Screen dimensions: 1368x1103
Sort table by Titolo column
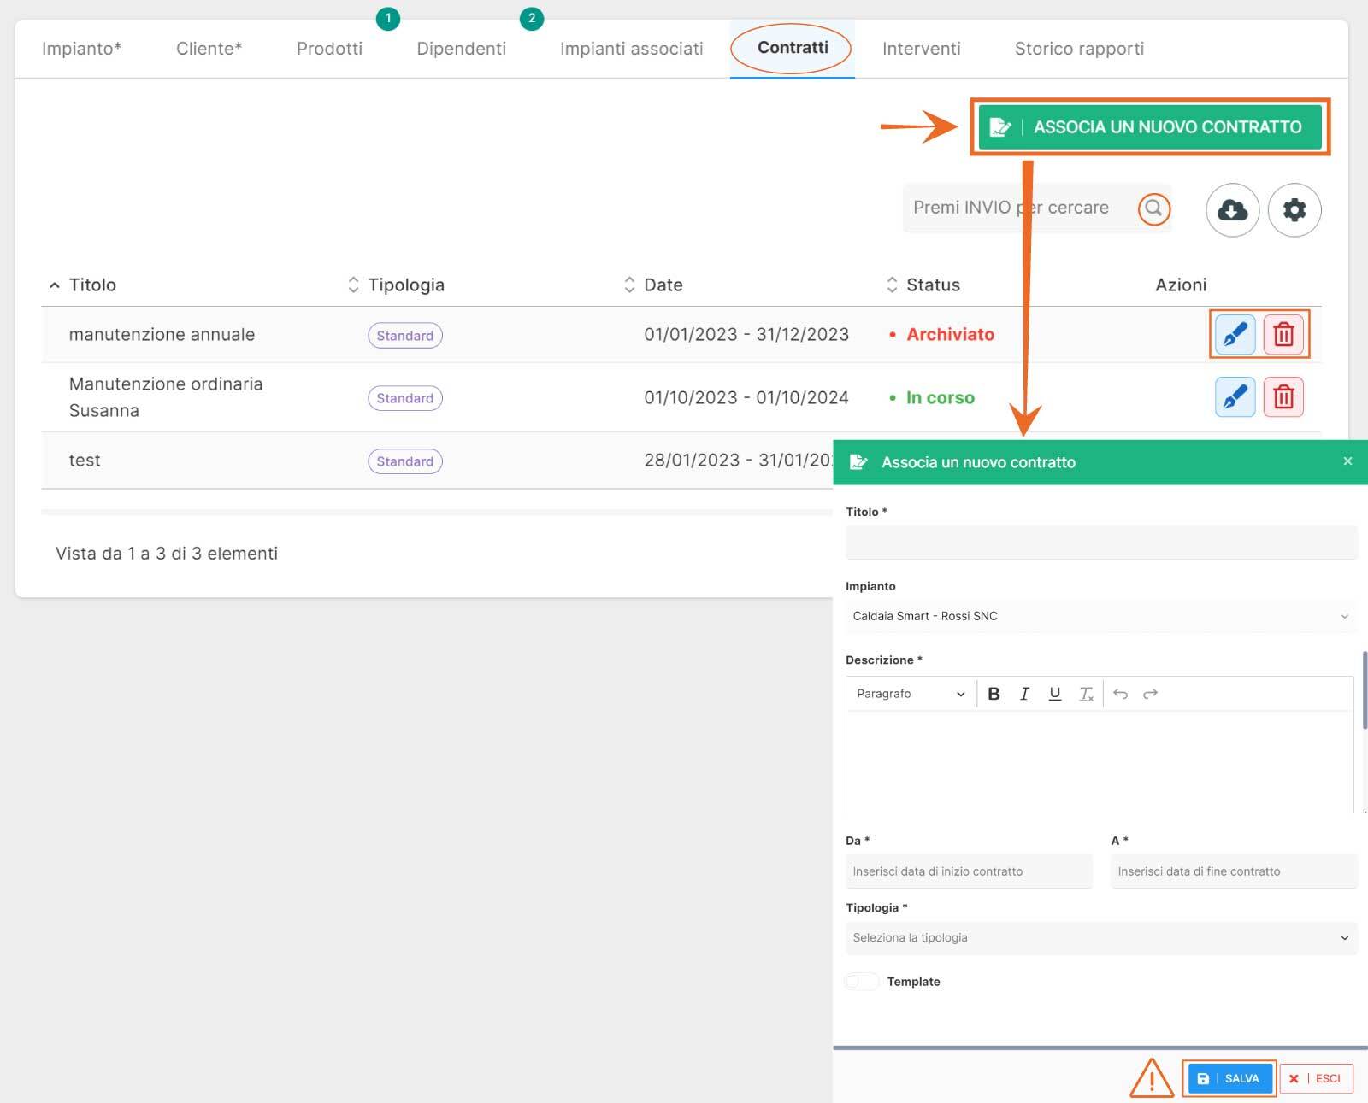click(92, 285)
